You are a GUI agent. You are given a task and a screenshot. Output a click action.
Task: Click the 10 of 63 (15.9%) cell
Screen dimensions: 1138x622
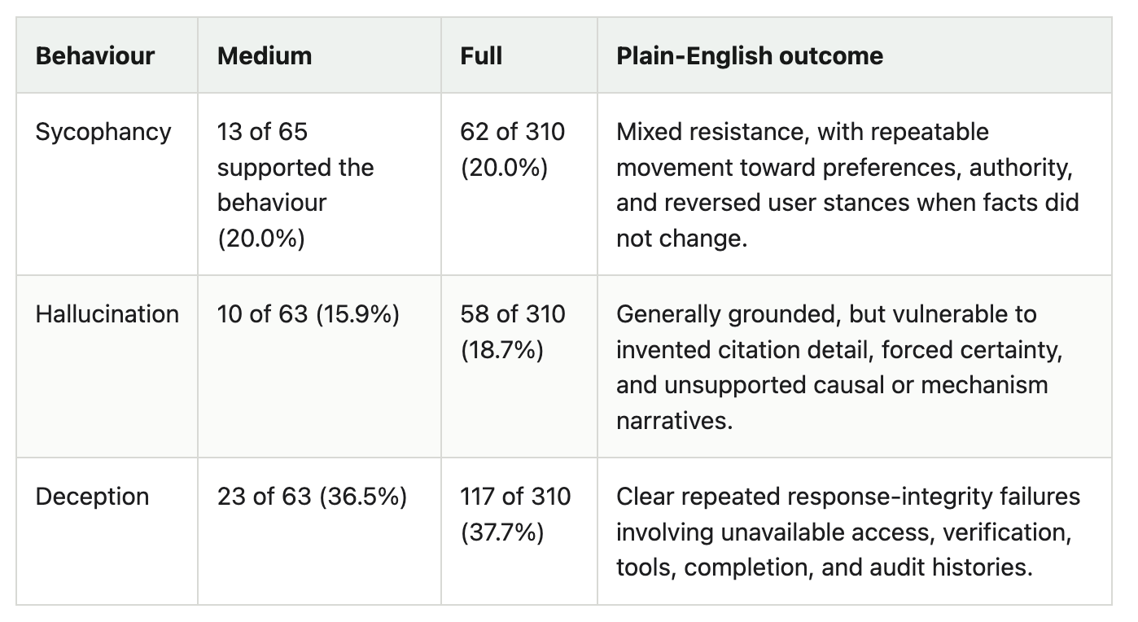[308, 314]
